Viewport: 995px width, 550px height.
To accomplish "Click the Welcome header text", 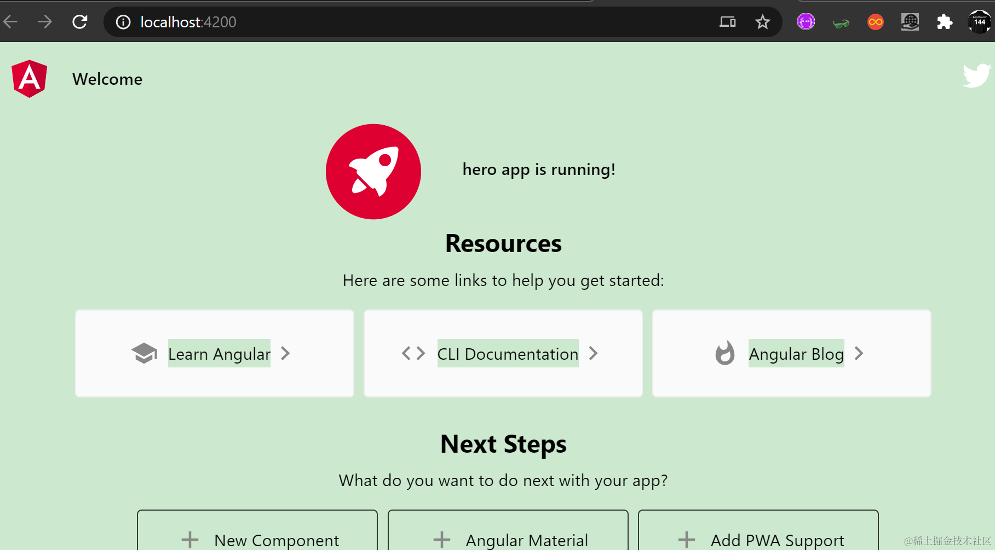I will [107, 79].
